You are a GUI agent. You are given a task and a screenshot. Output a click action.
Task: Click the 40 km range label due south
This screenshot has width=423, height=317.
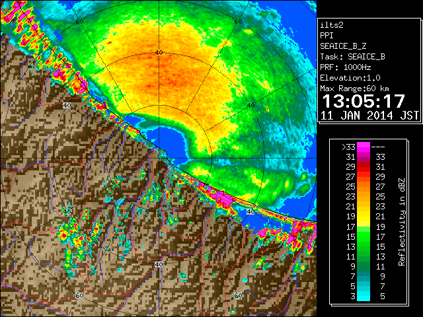[x=159, y=264]
